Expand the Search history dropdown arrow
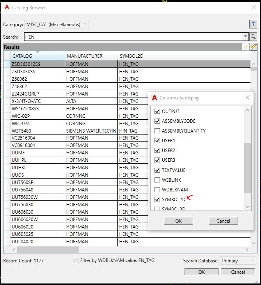Screen dimensions: 261x285 [x=245, y=37]
